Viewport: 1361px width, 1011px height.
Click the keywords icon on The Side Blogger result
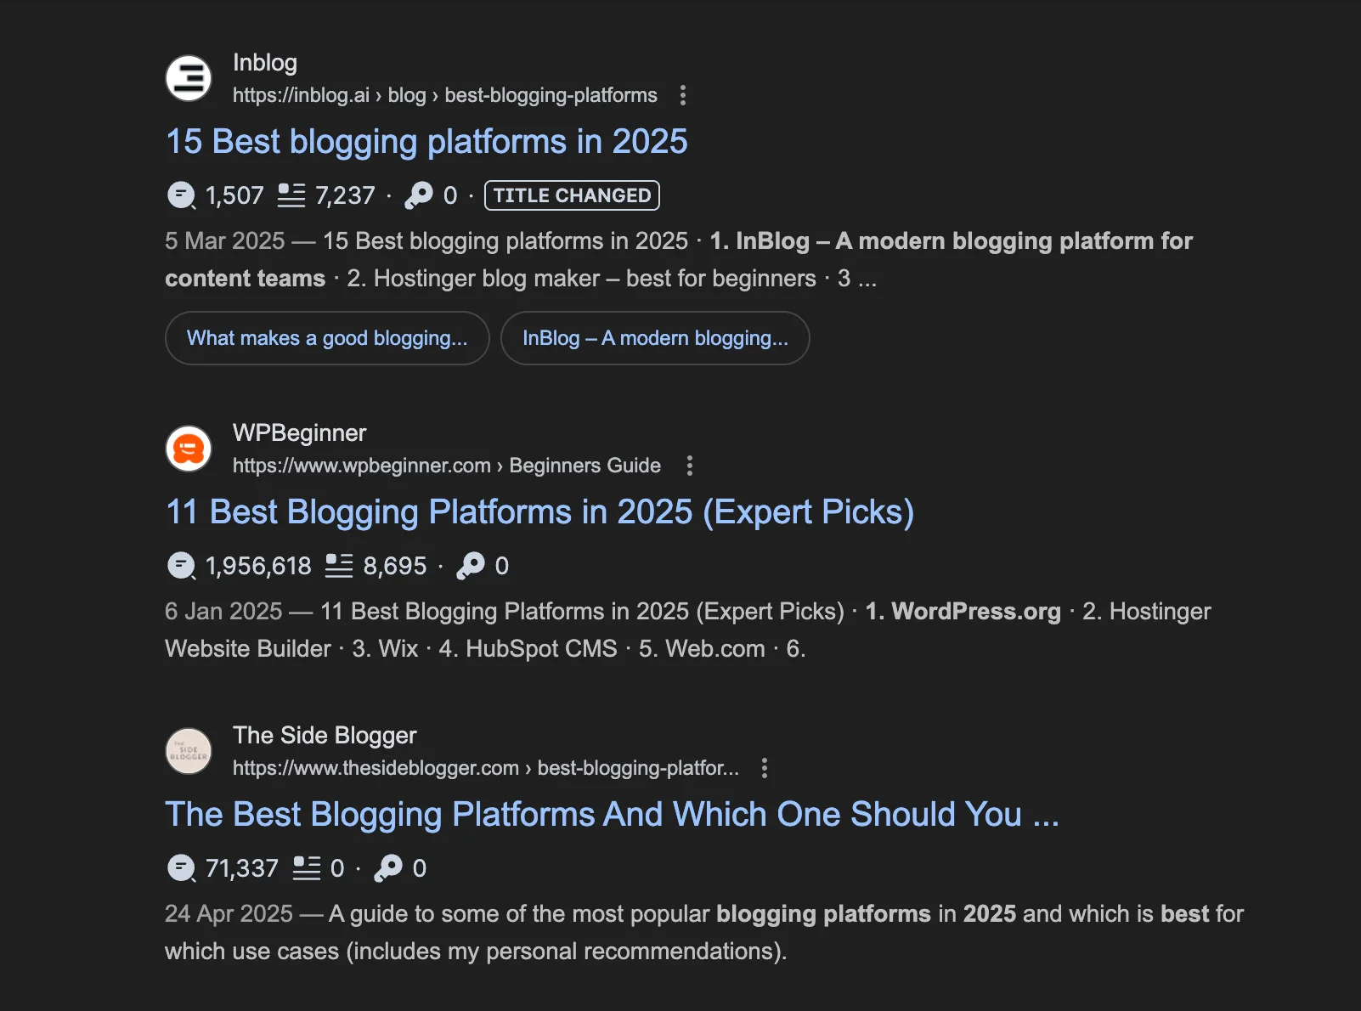click(x=308, y=867)
